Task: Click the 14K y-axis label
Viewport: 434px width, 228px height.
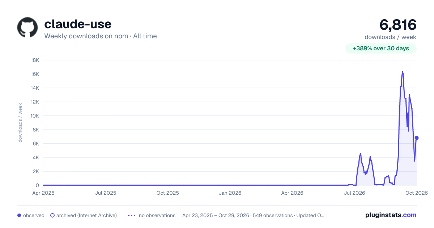Action: (x=35, y=88)
